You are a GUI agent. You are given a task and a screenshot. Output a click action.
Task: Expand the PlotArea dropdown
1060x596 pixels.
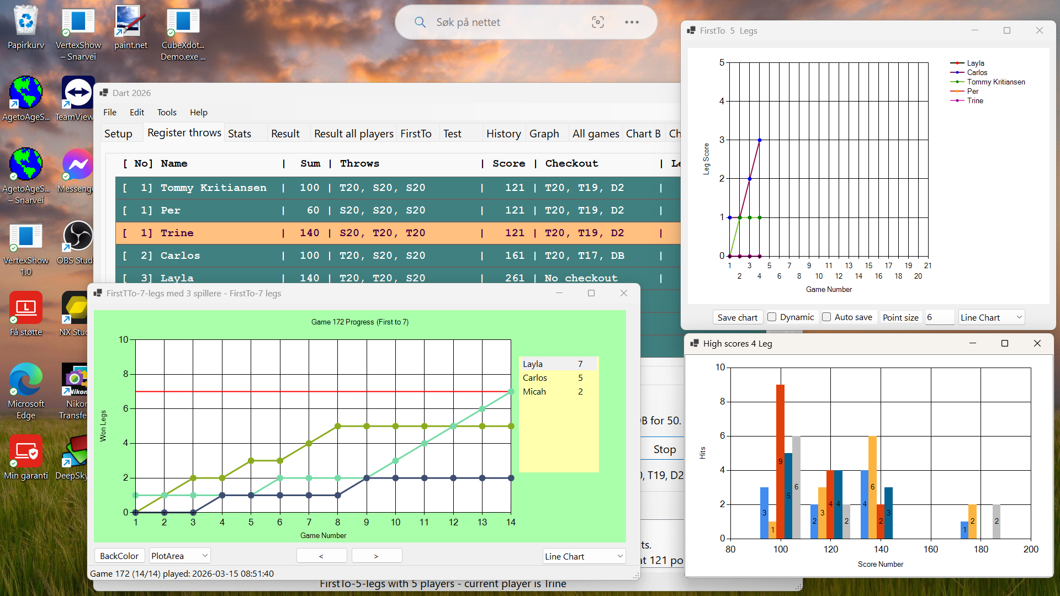179,556
